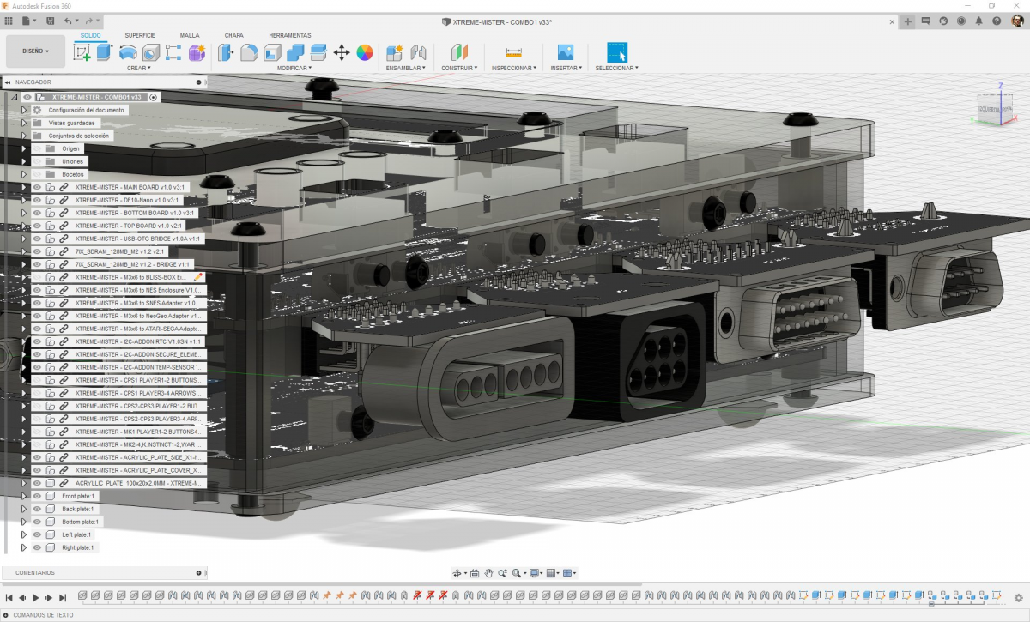Image resolution: width=1030 pixels, height=622 pixels.
Task: Open the INSERTAR menu label
Action: [565, 68]
